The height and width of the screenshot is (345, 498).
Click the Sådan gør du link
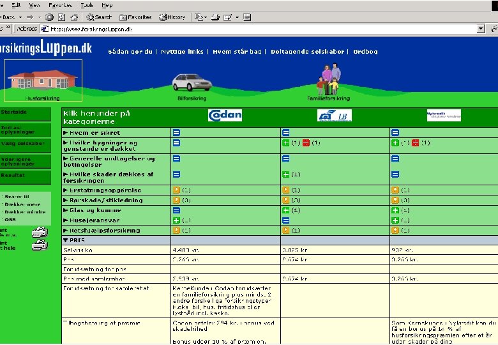pyautogui.click(x=130, y=52)
